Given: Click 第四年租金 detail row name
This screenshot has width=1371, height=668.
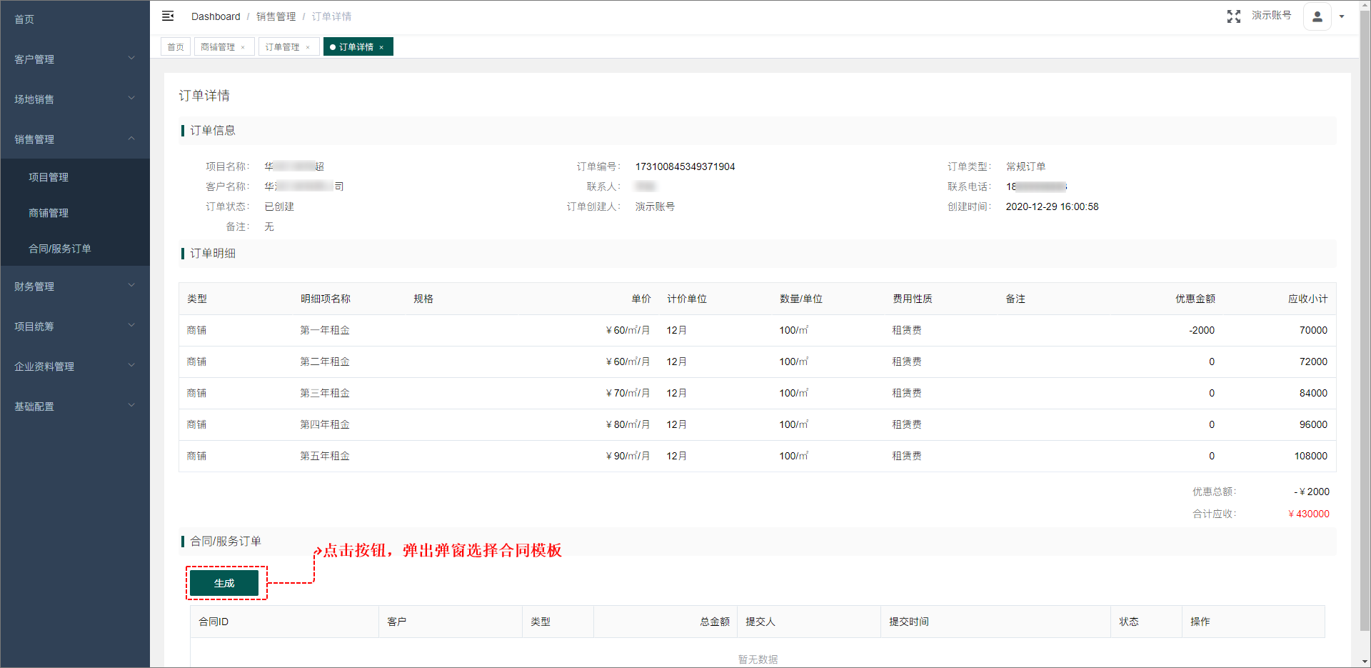Looking at the screenshot, I should pyautogui.click(x=325, y=424).
